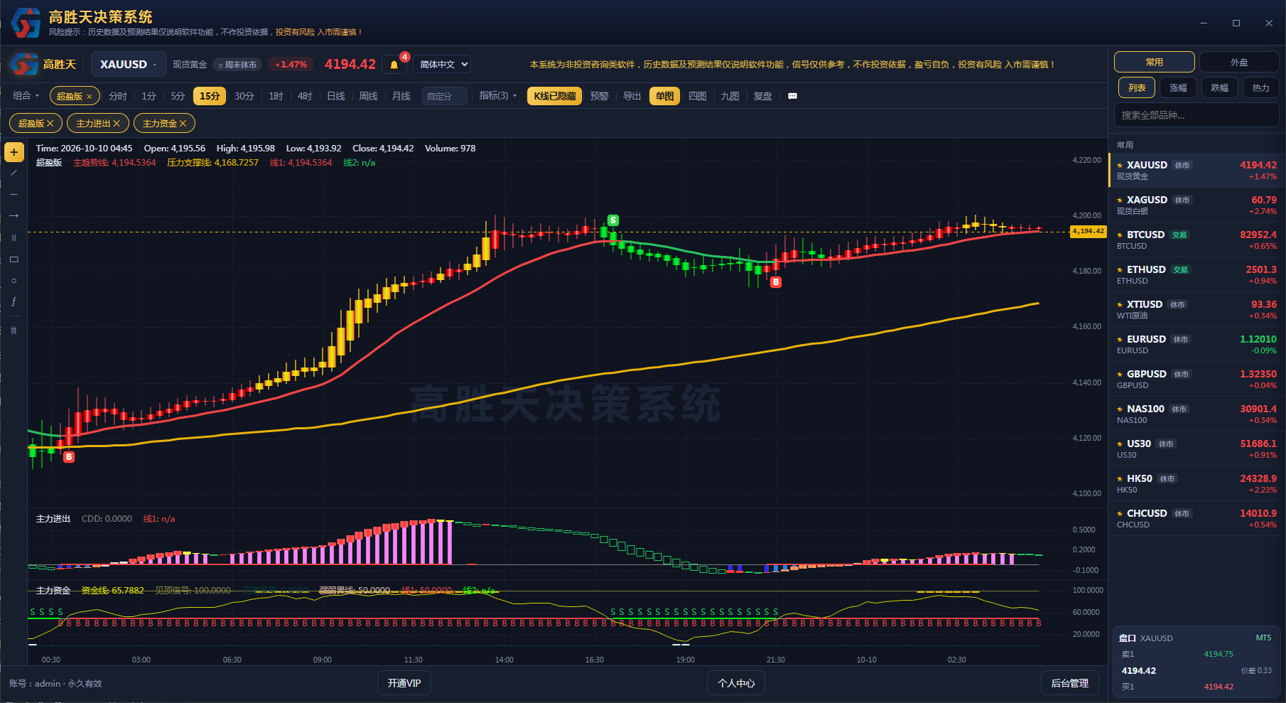Screen dimensions: 1286x703
Task: Click the 导出 export button
Action: [632, 96]
